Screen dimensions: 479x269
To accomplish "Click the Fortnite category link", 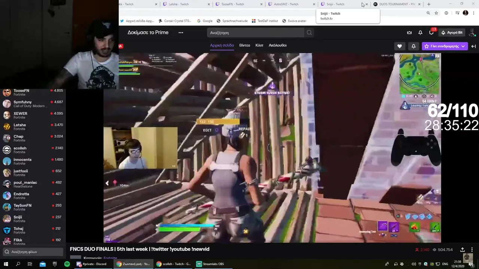I will [x=110, y=258].
